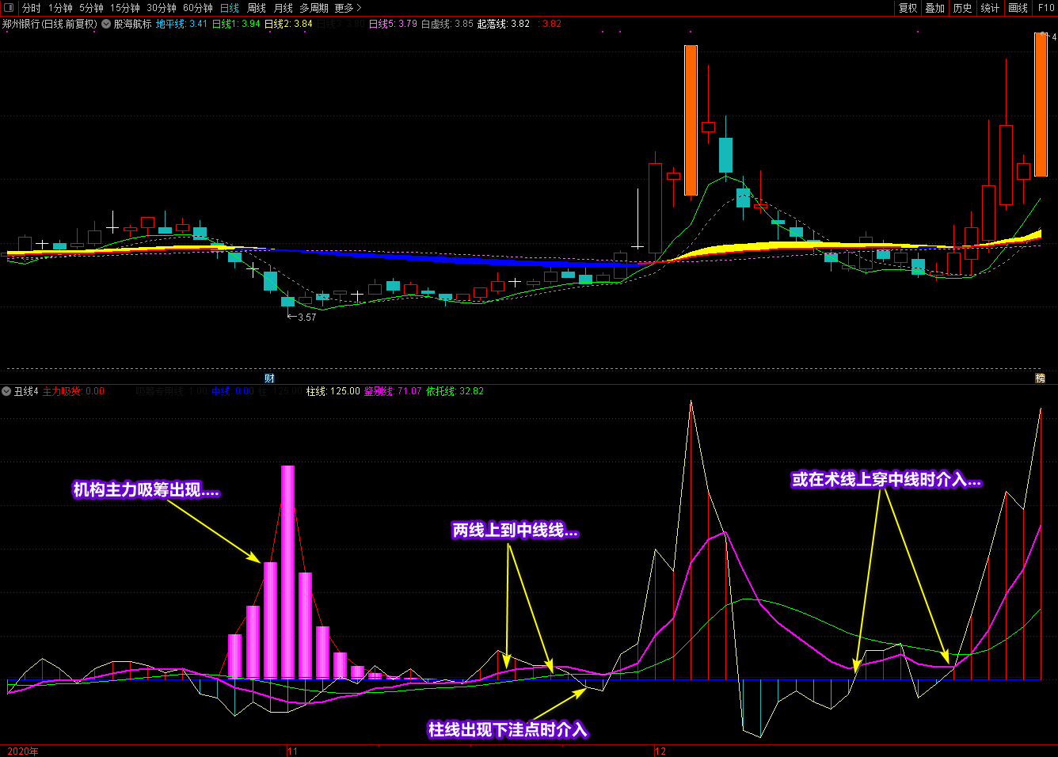Click the 财 financial marker icon
This screenshot has height=757, width=1058.
click(x=269, y=378)
